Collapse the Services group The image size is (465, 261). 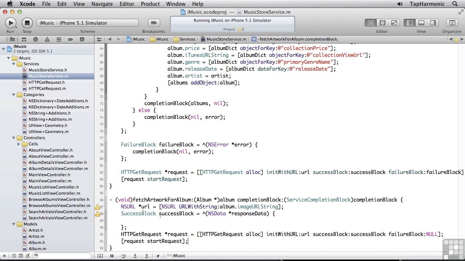click(14, 64)
